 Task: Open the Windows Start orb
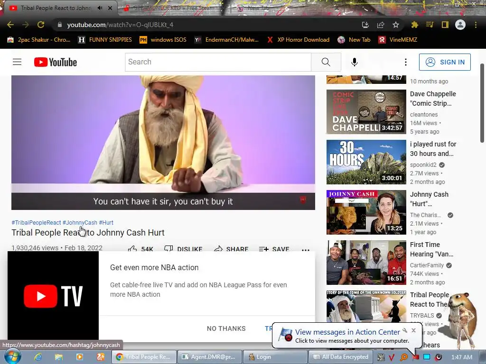(12, 356)
